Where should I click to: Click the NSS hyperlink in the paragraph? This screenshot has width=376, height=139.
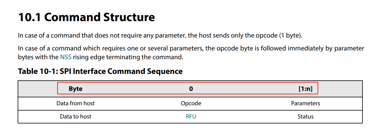65,57
